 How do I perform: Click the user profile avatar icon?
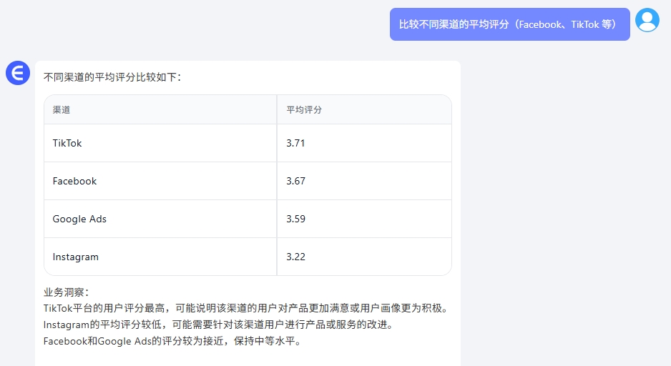(647, 20)
